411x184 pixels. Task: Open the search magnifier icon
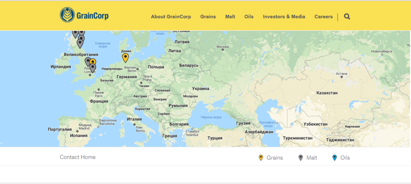[347, 16]
